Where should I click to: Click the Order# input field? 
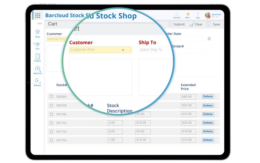coord(189,51)
